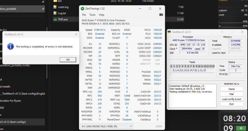Click the SSE value 6.6 sec/Gb
The width and height of the screenshot is (248, 131).
(193, 53)
